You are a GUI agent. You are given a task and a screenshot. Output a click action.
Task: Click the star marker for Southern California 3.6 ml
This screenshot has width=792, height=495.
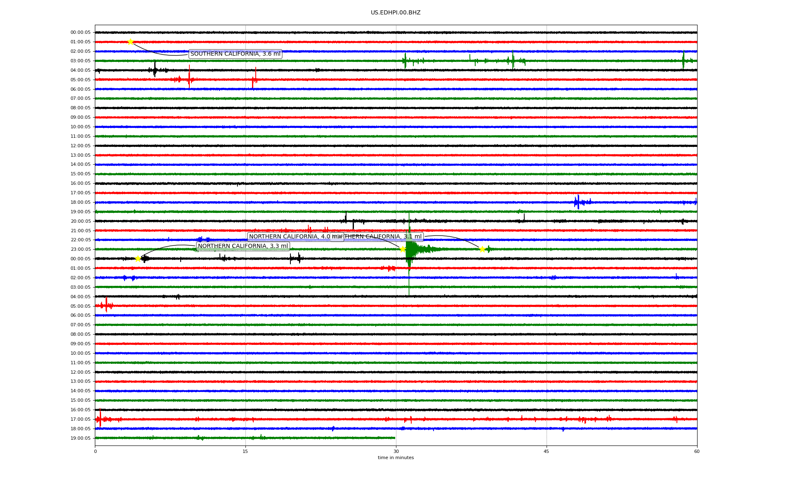(130, 42)
